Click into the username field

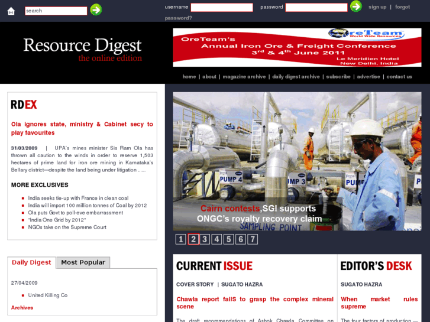pos(222,8)
